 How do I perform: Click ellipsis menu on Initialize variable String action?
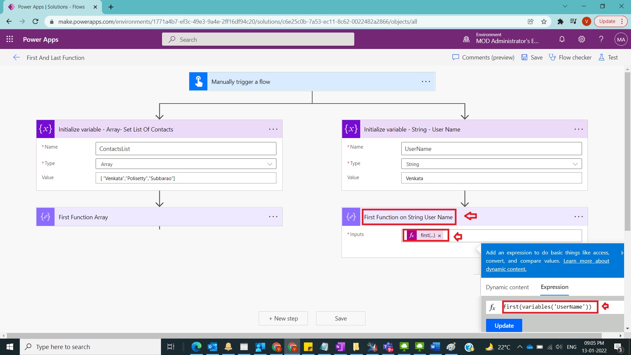578,129
